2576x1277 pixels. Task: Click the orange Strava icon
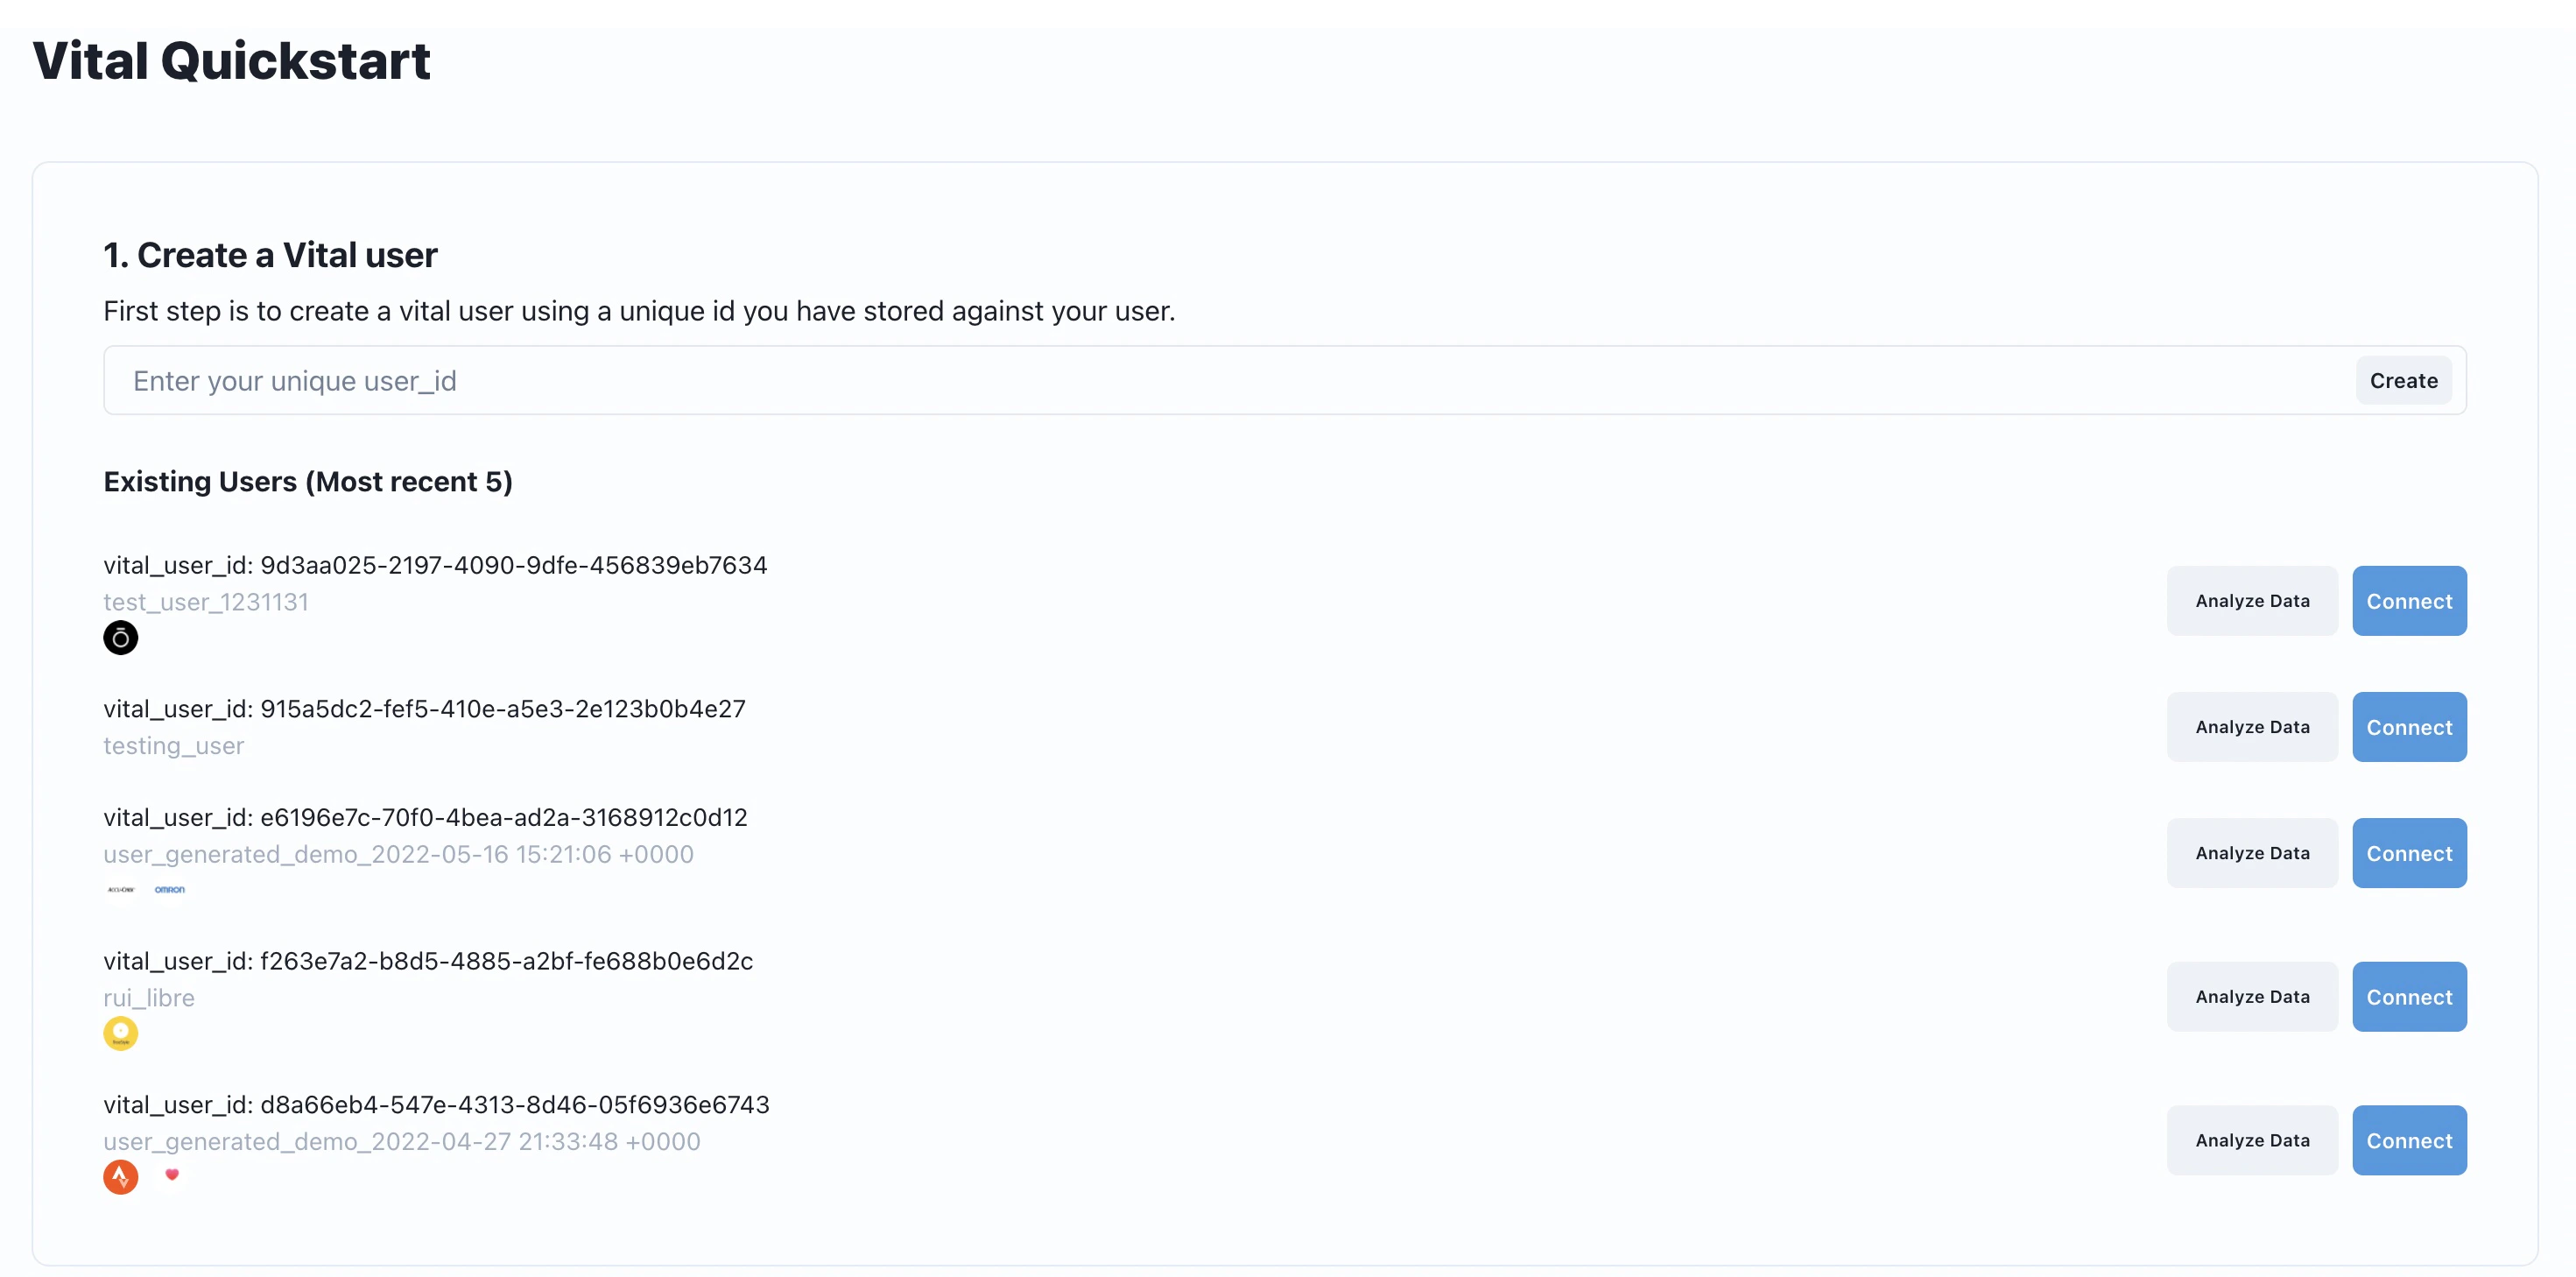pos(120,1177)
